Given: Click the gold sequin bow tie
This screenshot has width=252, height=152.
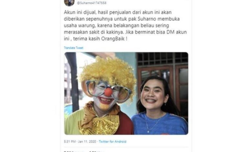Looking at the screenshot, I should (x=99, y=125).
